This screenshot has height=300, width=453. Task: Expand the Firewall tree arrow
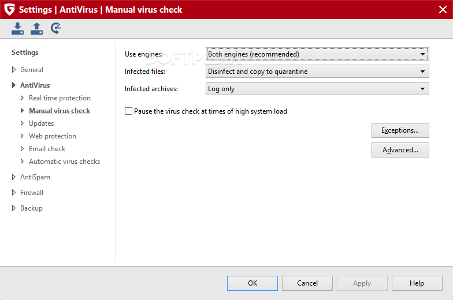coord(14,193)
